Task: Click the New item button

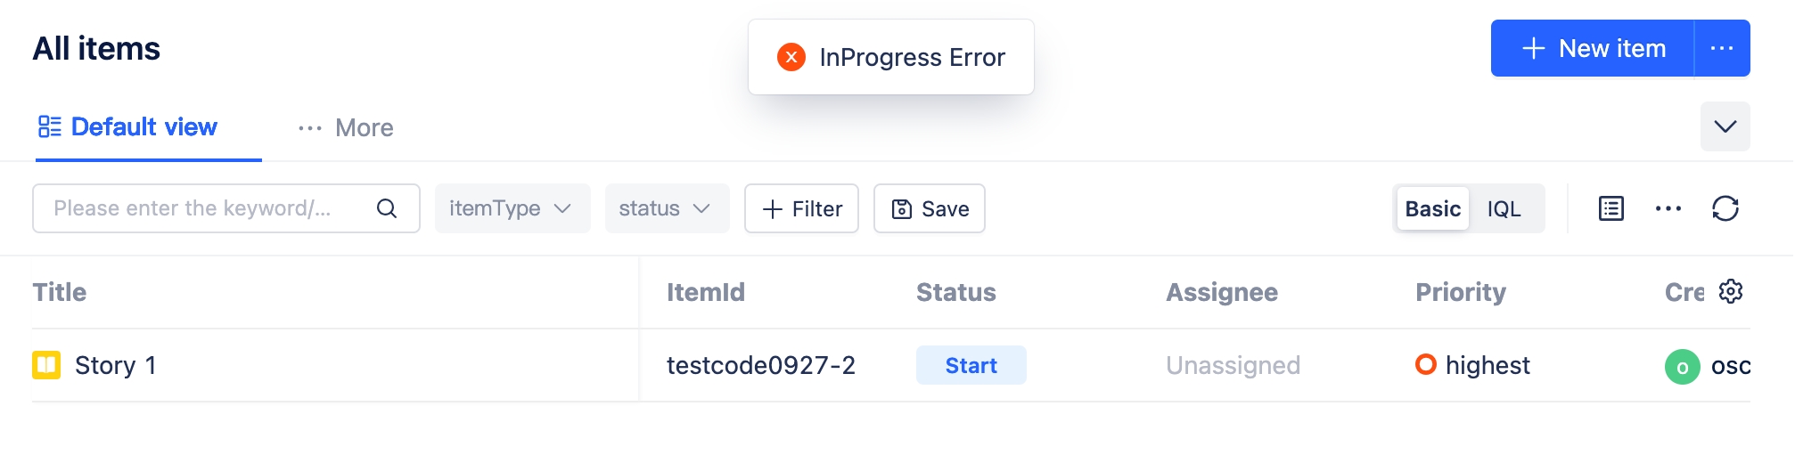Action: (x=1594, y=48)
